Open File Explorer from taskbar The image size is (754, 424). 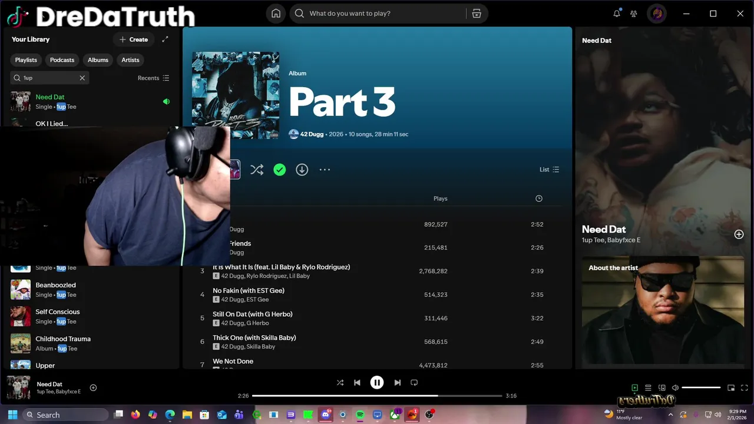[187, 415]
